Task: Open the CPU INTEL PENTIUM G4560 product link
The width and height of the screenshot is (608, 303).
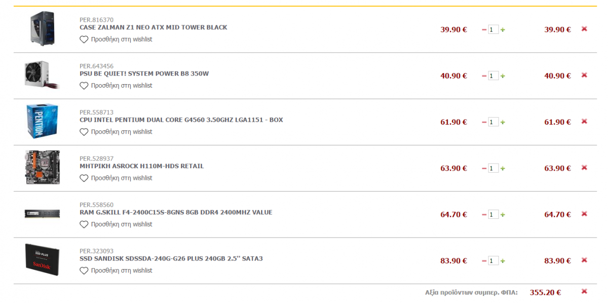Action: 181,120
